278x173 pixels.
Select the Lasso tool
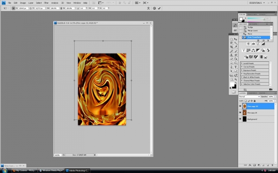pyautogui.click(x=232, y=43)
